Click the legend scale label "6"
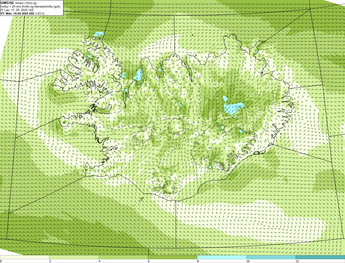 coord(149,261)
